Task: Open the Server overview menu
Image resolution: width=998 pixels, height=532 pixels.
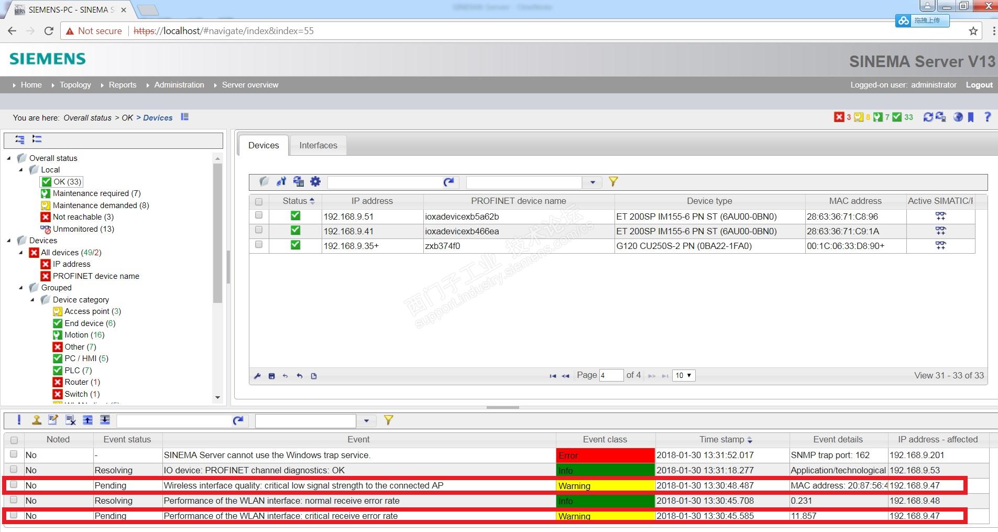Action: click(250, 85)
